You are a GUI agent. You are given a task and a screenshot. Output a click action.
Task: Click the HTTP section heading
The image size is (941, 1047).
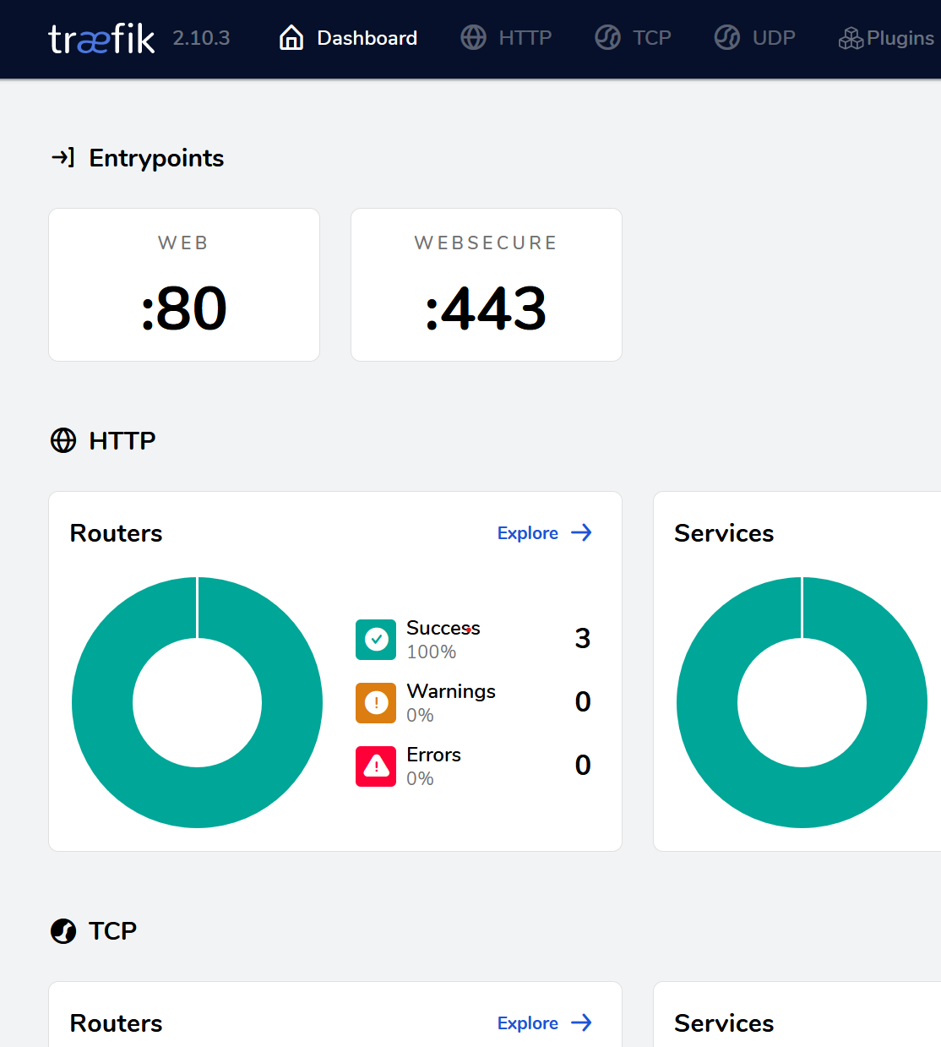click(122, 440)
